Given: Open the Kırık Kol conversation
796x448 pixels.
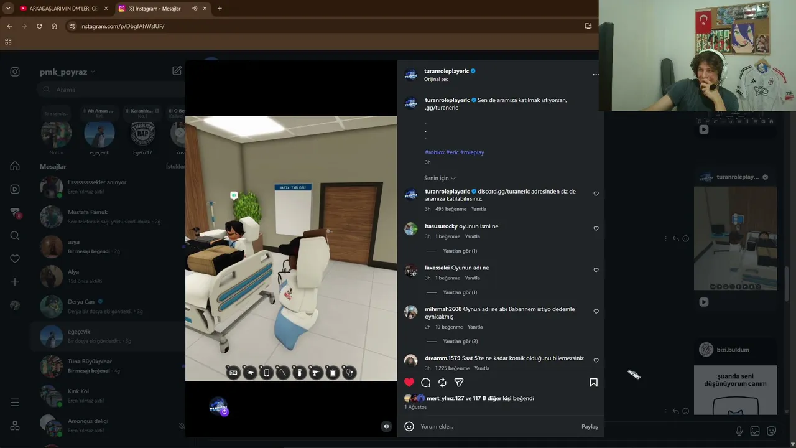Looking at the screenshot, I should 107,396.
